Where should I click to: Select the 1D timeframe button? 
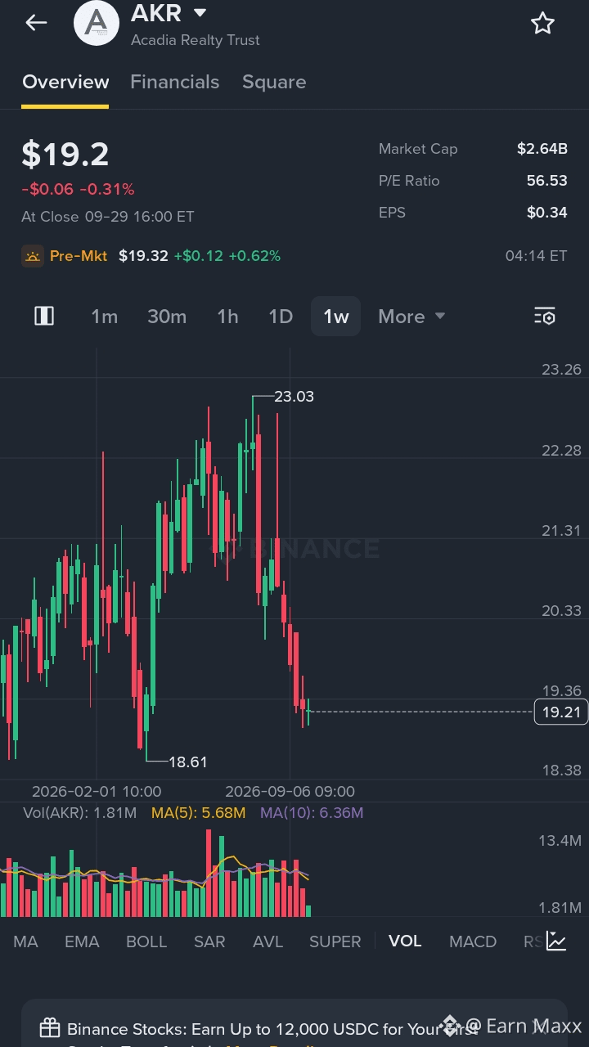pyautogui.click(x=281, y=317)
